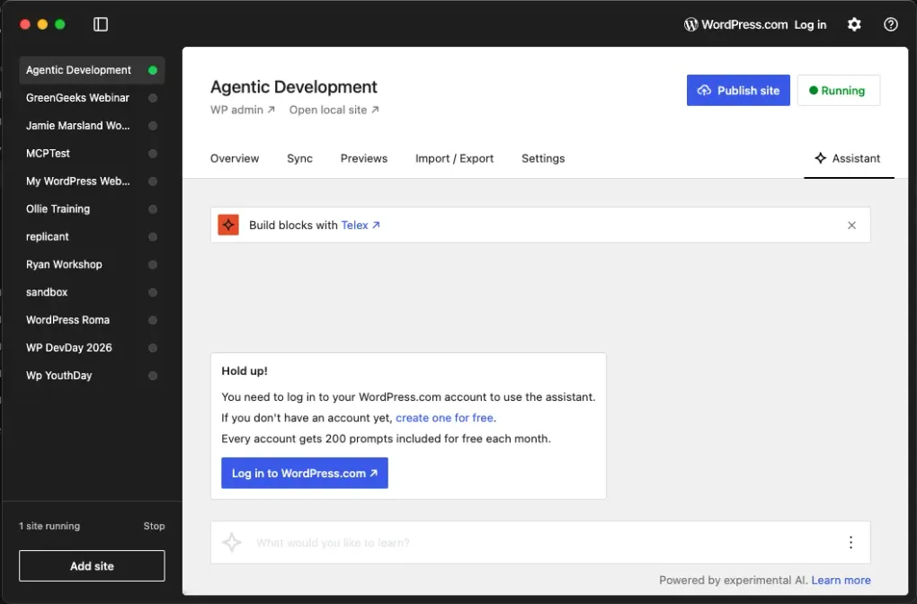The image size is (917, 604).
Task: Click the Add site button
Action: click(x=92, y=565)
